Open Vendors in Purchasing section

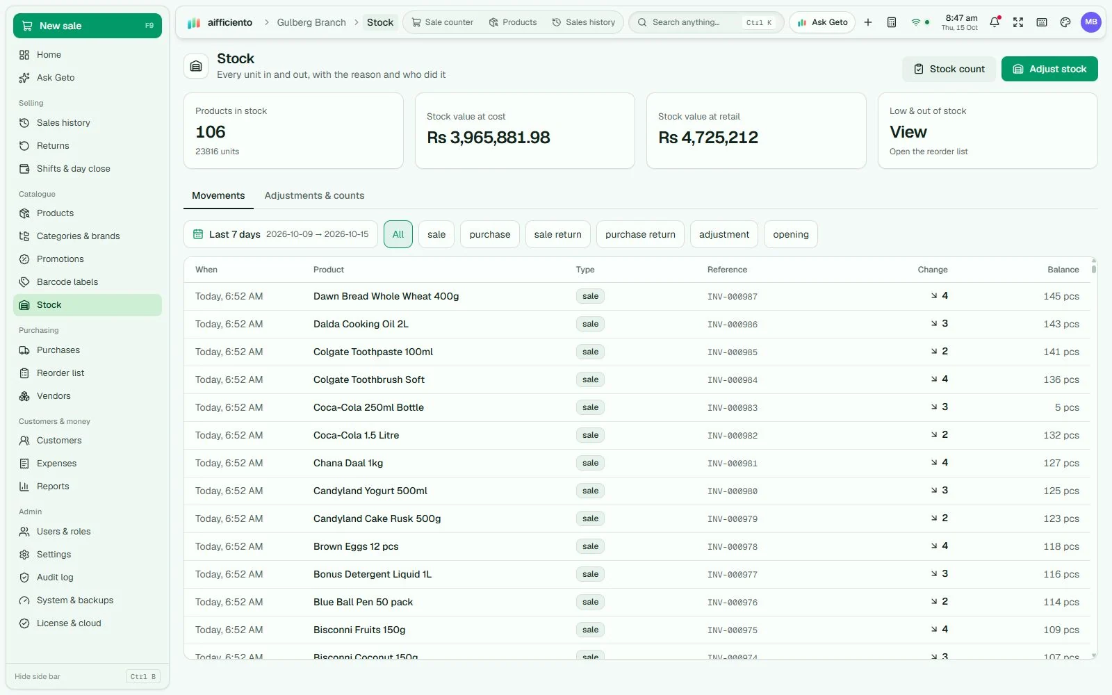pyautogui.click(x=88, y=396)
